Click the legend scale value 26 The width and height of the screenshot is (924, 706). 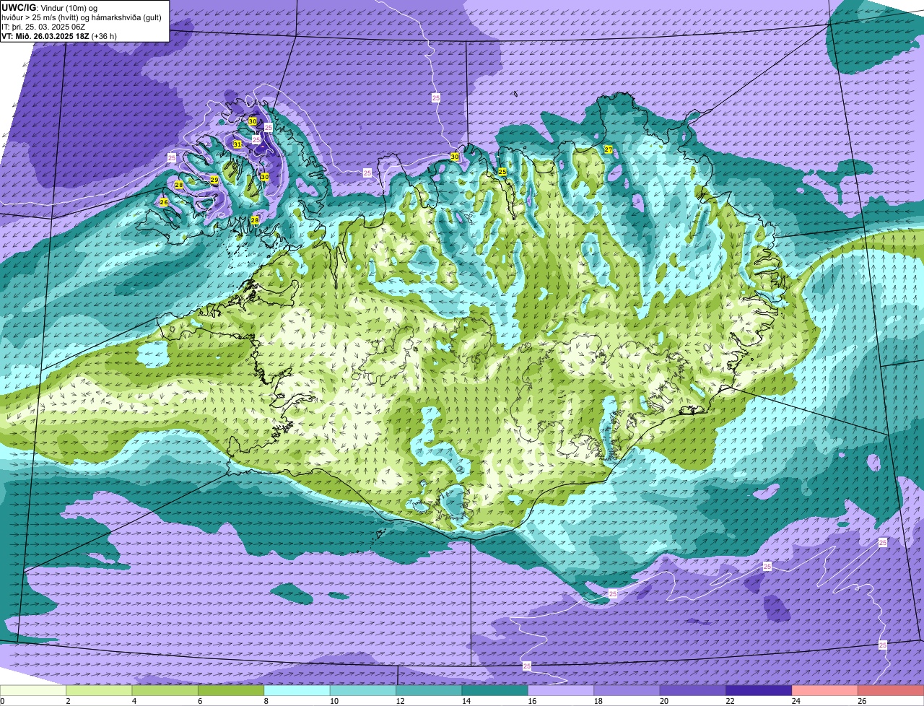861,701
